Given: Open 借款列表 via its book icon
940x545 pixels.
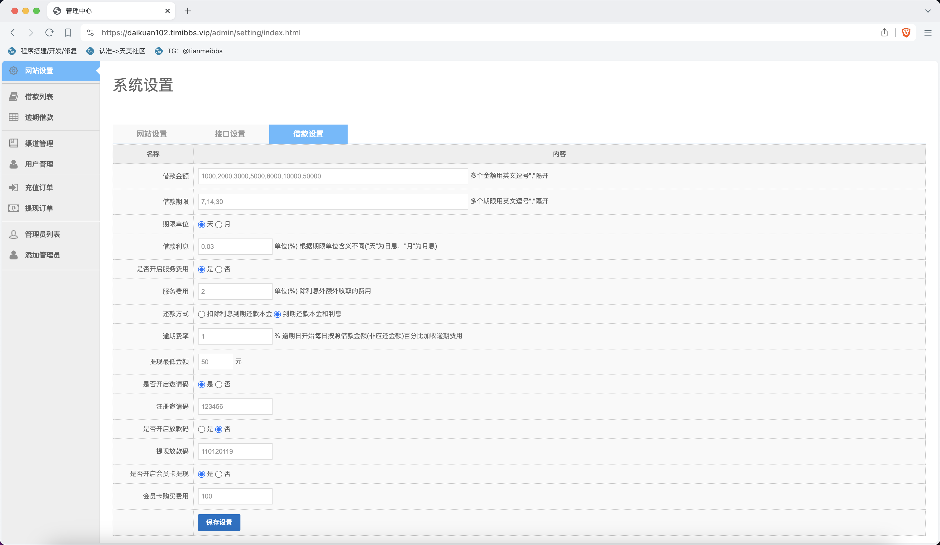Looking at the screenshot, I should coord(14,97).
